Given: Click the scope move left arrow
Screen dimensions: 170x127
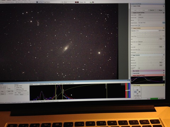Looking at the screenshot, I should (x=135, y=92).
